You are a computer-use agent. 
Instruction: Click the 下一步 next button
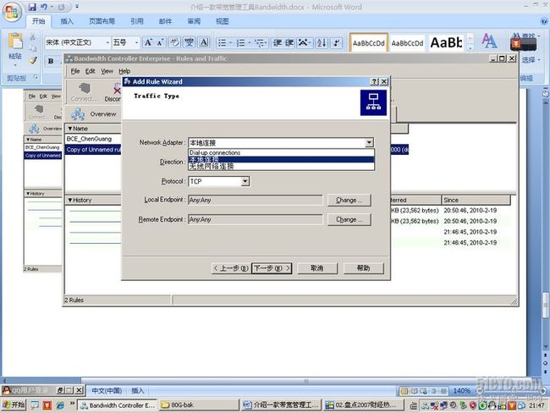point(272,268)
